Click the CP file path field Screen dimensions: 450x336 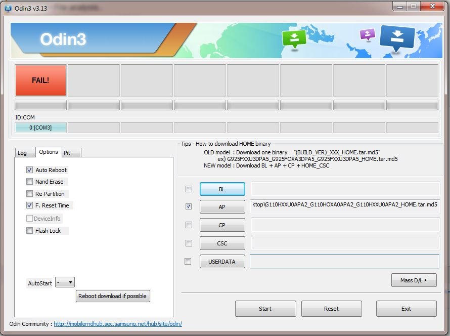345,225
